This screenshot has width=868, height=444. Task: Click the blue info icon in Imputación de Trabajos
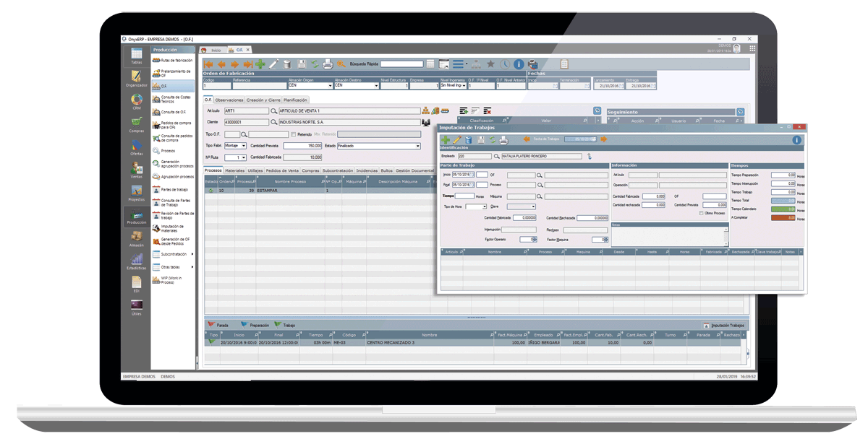[x=796, y=139]
